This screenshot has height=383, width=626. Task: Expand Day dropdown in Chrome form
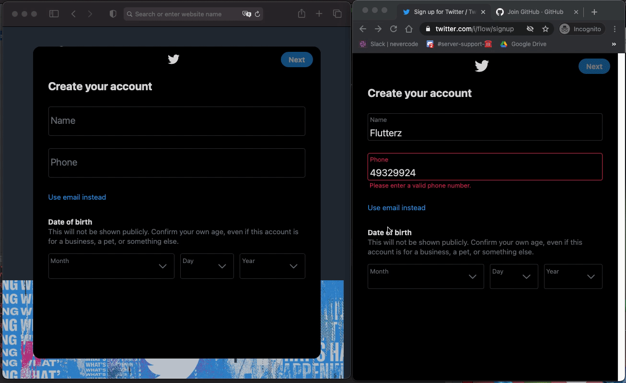click(514, 276)
